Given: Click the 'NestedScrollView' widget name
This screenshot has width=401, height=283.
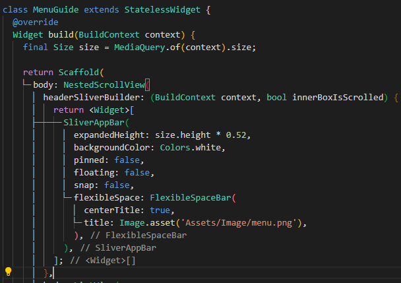Looking at the screenshot, I should pos(104,85).
